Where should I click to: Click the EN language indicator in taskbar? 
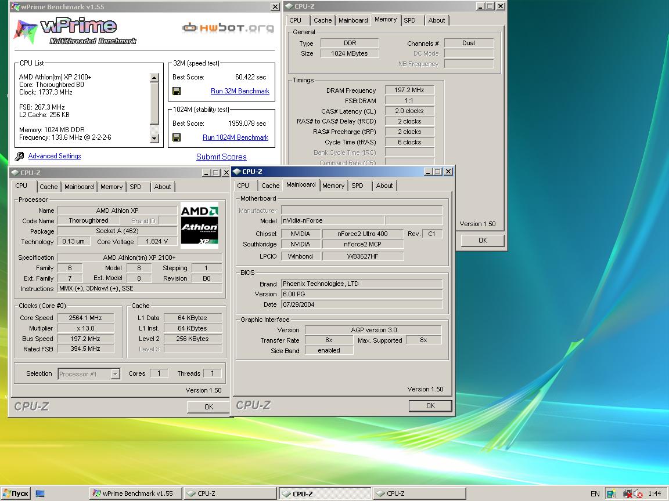point(595,494)
